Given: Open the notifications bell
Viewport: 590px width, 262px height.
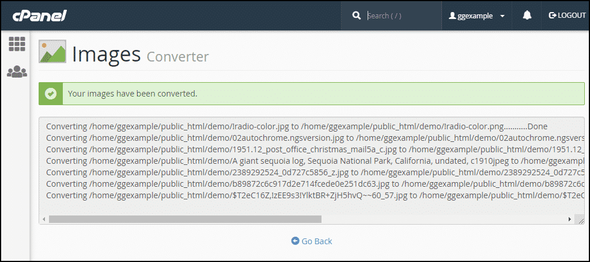Looking at the screenshot, I should point(527,16).
